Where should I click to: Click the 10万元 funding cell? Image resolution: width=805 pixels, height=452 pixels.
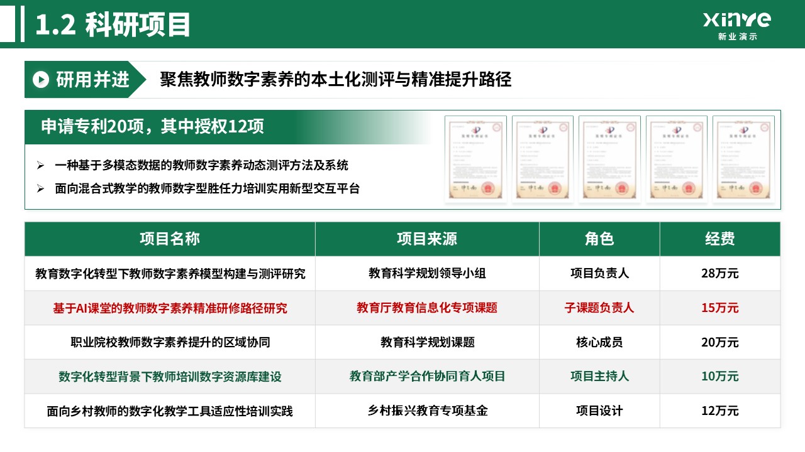720,377
